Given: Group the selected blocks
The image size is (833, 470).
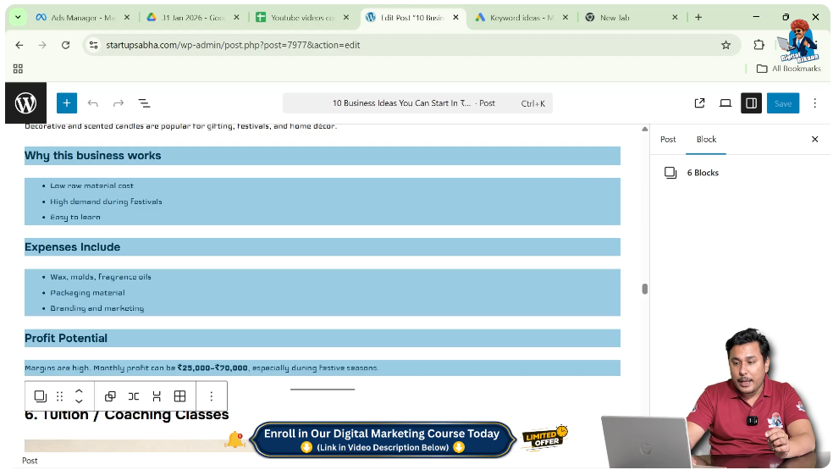Looking at the screenshot, I should pyautogui.click(x=110, y=396).
